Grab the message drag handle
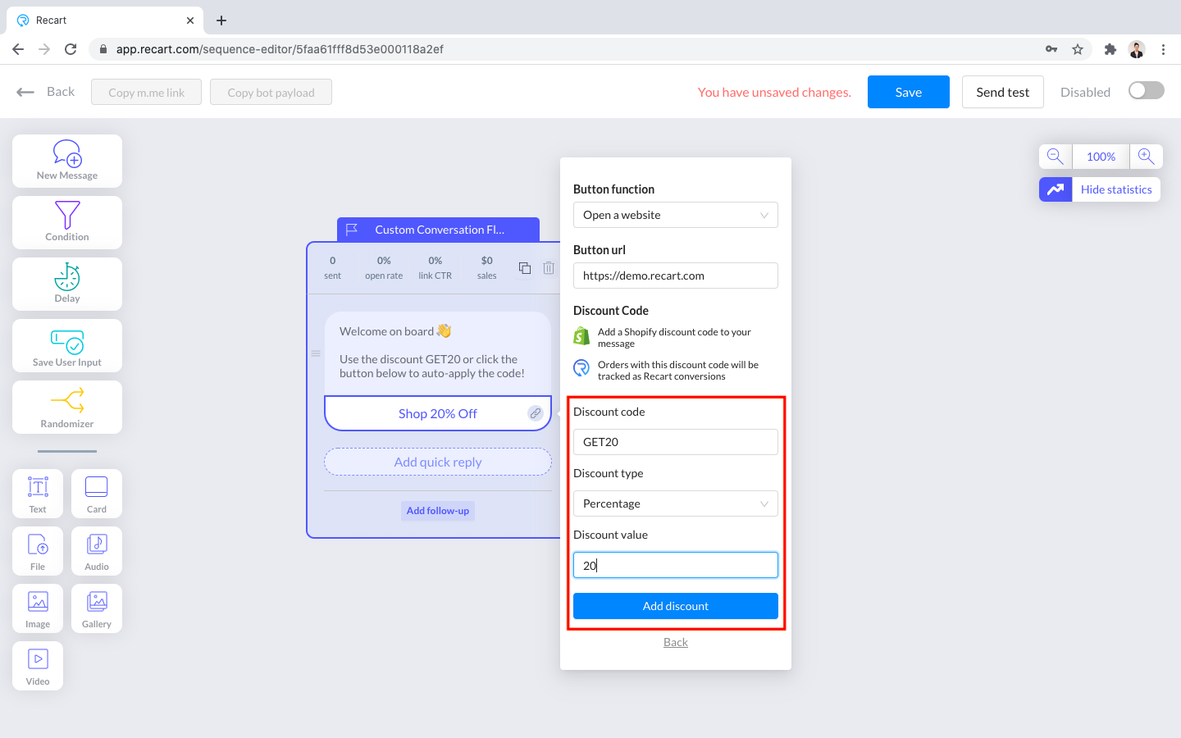The width and height of the screenshot is (1181, 738). pos(316,353)
